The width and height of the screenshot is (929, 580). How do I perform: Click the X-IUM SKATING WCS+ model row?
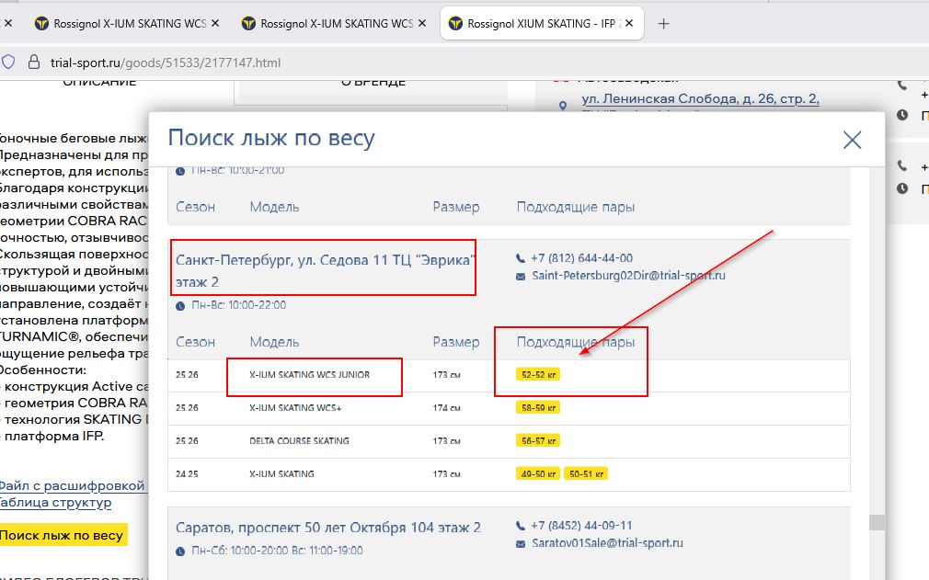(509, 408)
